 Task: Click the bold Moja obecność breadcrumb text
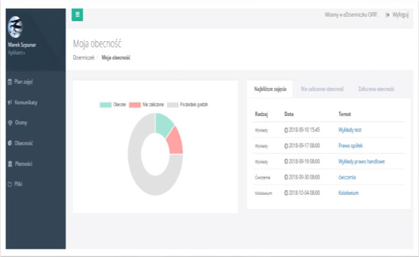point(116,58)
